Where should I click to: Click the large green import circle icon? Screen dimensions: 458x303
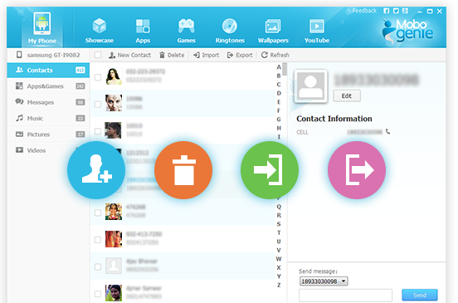tap(270, 170)
